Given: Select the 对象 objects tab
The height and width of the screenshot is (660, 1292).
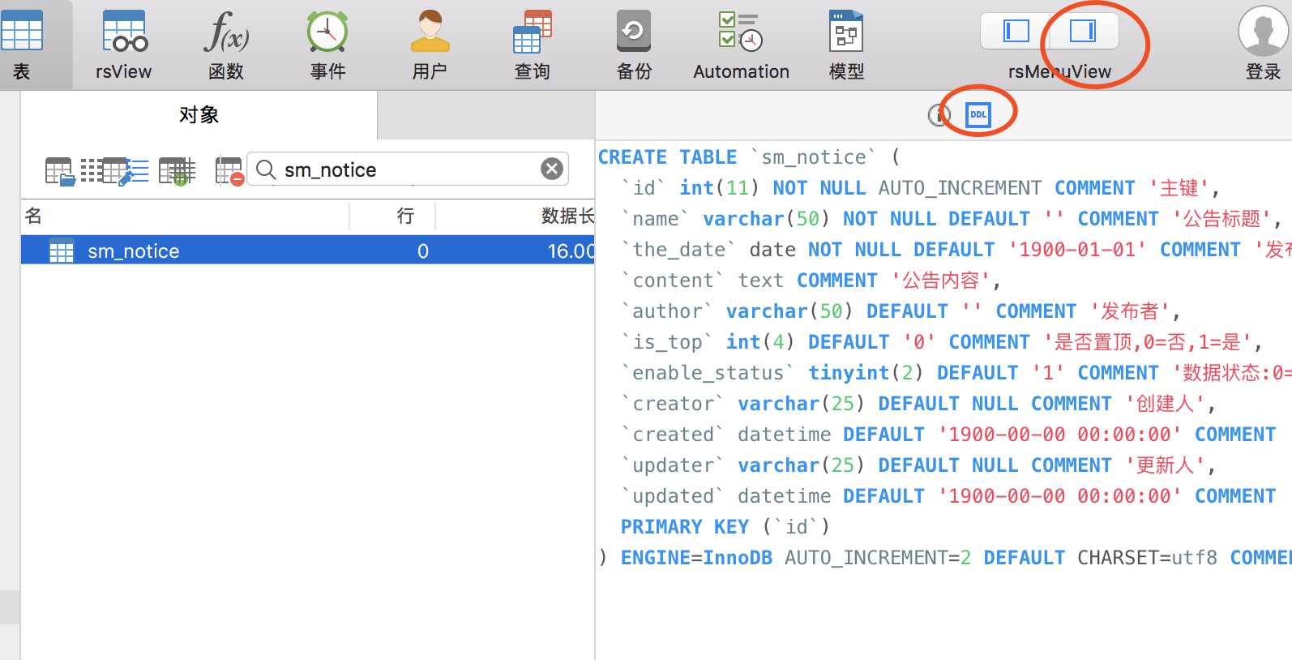Looking at the screenshot, I should pyautogui.click(x=199, y=114).
